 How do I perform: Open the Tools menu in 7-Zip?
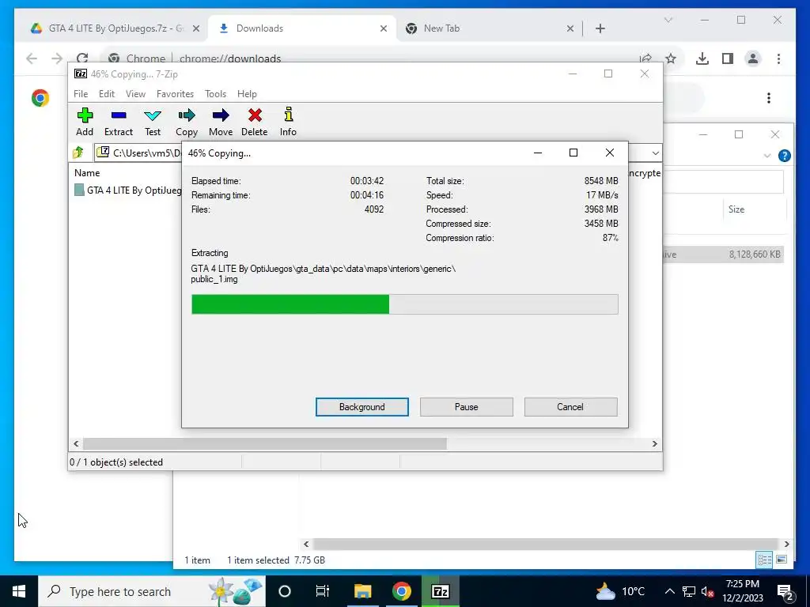point(215,94)
